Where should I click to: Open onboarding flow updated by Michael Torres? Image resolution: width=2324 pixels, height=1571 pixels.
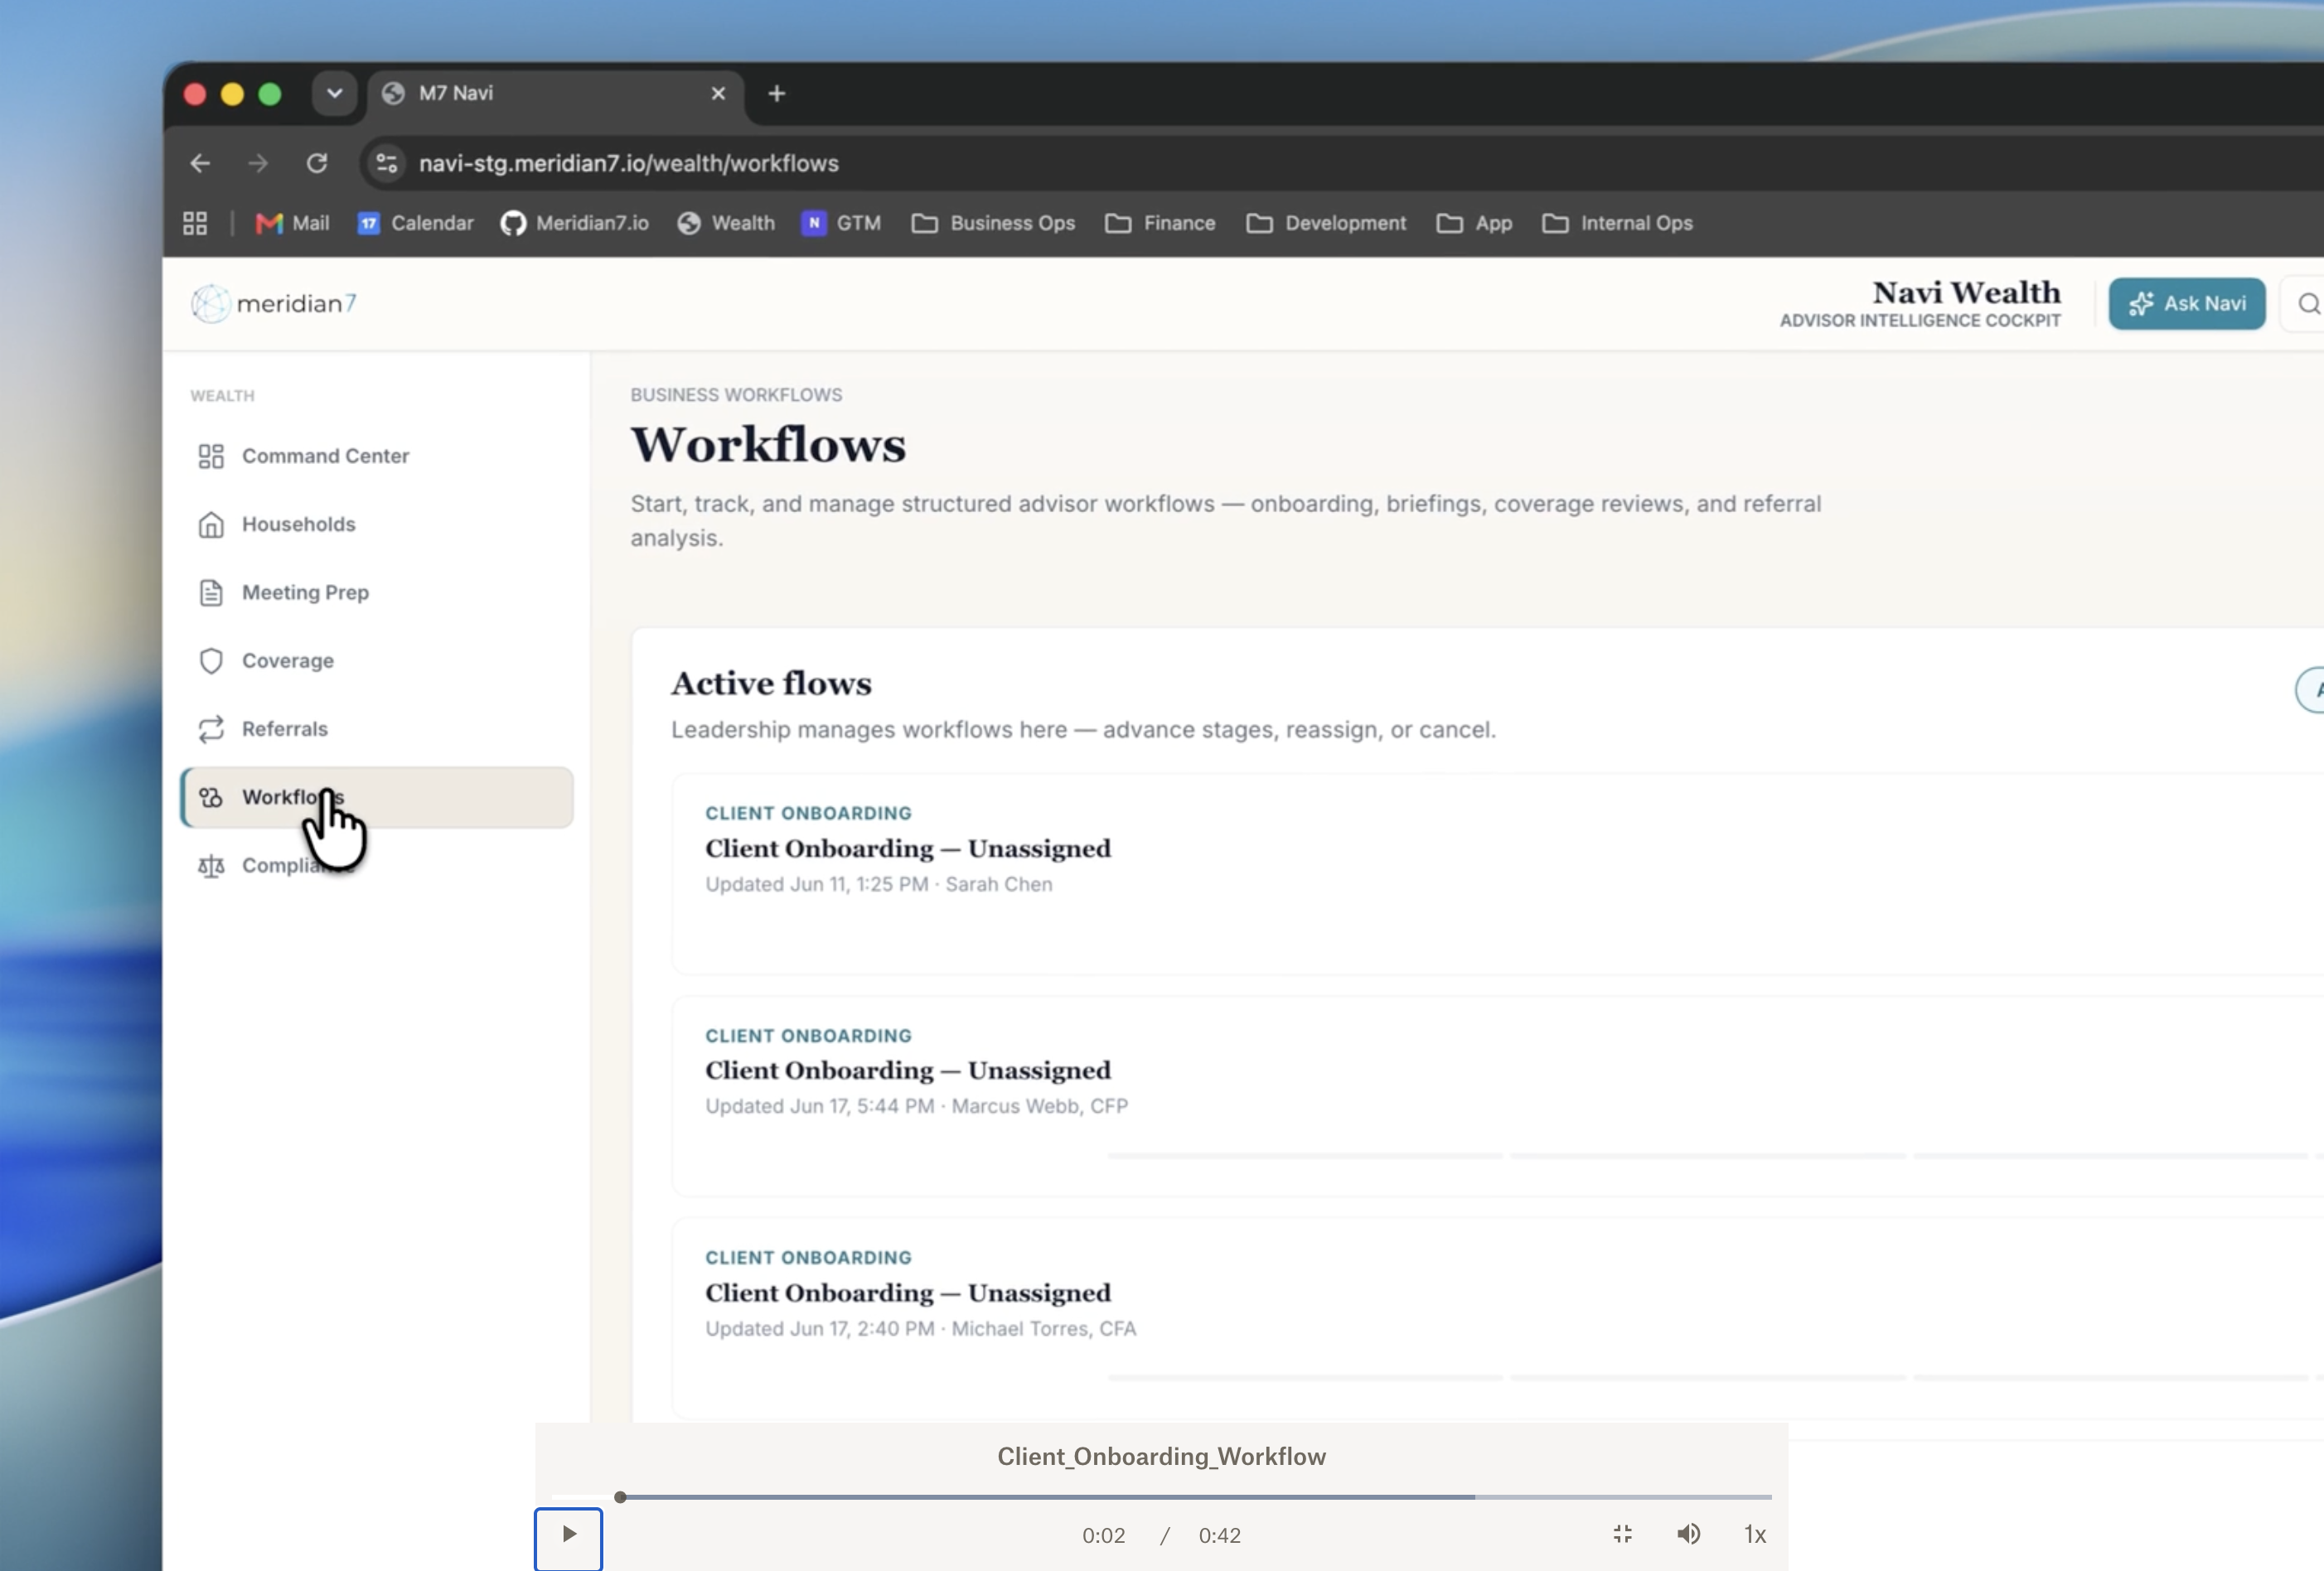tap(1497, 1318)
